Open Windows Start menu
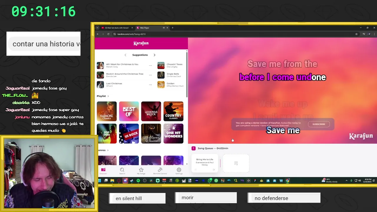The image size is (377, 212). 100,180
